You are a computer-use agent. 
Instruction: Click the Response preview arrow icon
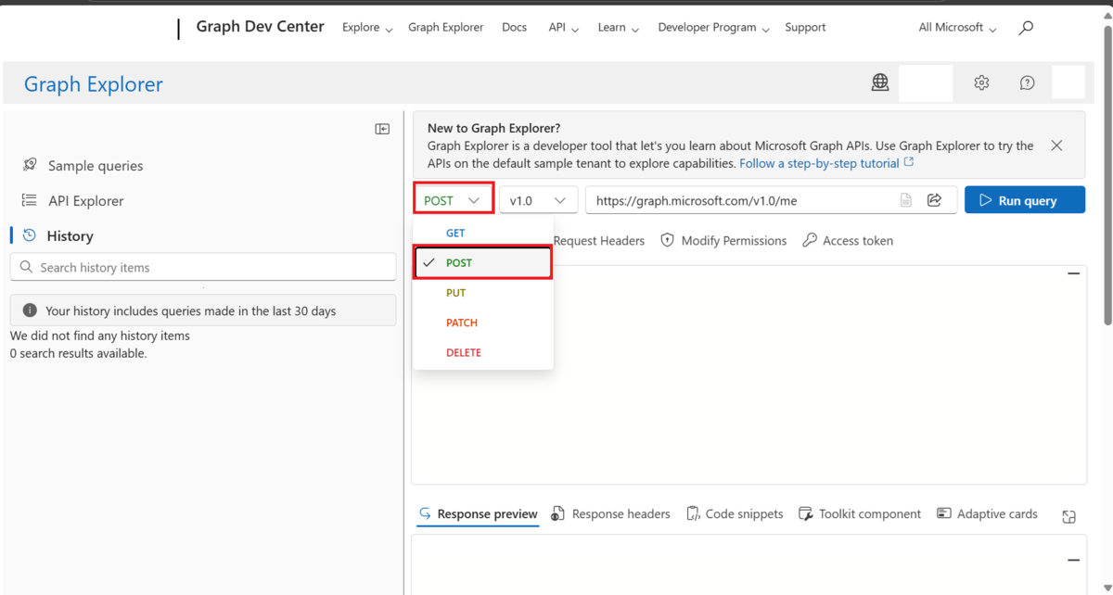point(425,513)
